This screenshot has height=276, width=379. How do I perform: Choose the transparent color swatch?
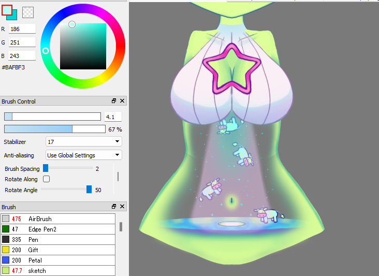click(x=28, y=12)
